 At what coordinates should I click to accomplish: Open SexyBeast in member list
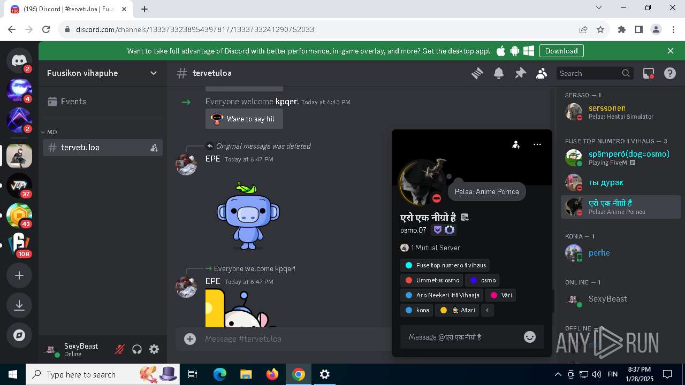coord(621,299)
